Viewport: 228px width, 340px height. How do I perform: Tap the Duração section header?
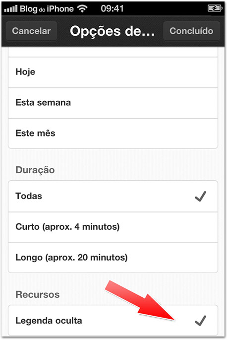(x=35, y=170)
